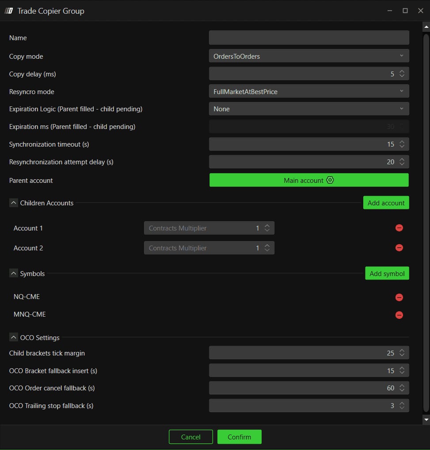Collapse the Symbols section
Screen dimensions: 430x450
(x=14, y=273)
